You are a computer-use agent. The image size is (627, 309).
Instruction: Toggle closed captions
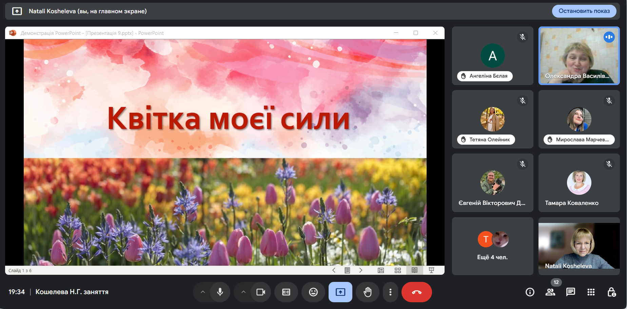tap(286, 292)
